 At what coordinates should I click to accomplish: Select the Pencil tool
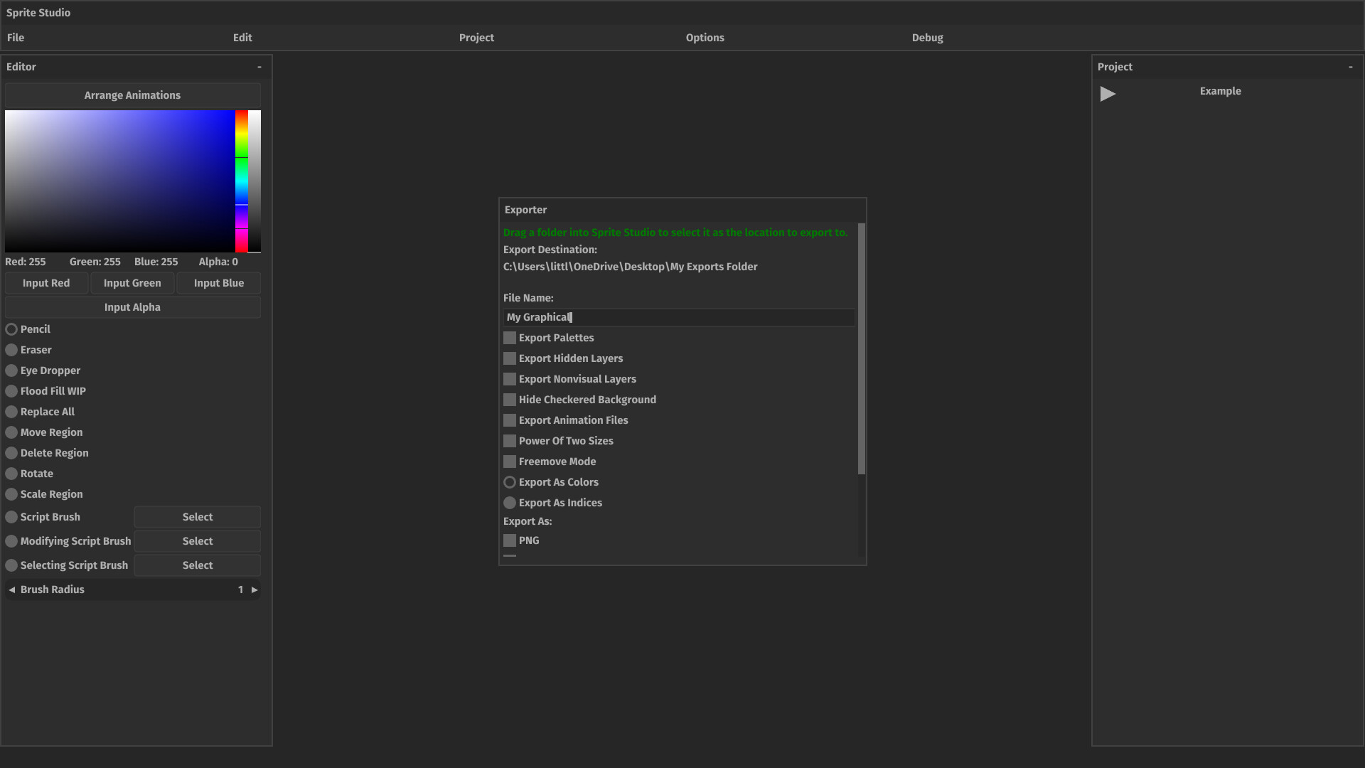point(11,329)
